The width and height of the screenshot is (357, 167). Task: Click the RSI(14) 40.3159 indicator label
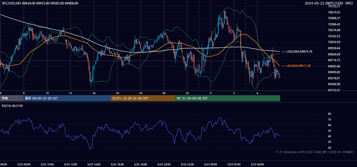click(x=12, y=106)
